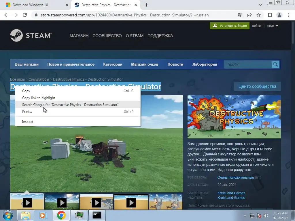This screenshot has height=221, width=295.
Task: Select the fifth screenshot thumbnail
Action: pos(166,202)
